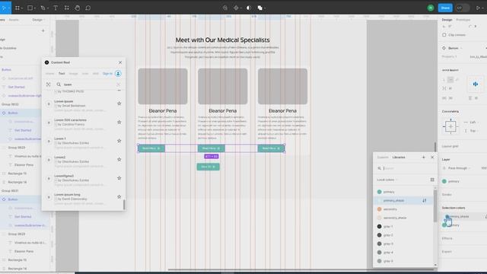Image resolution: width=487 pixels, height=274 pixels.
Task: Select the Frame tool
Action: 18,8
